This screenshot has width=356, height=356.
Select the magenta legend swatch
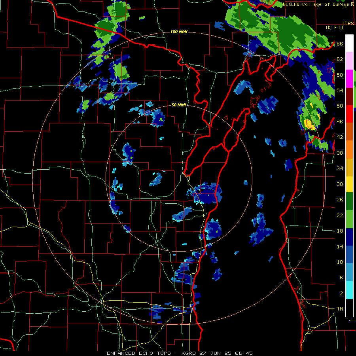click(x=349, y=78)
